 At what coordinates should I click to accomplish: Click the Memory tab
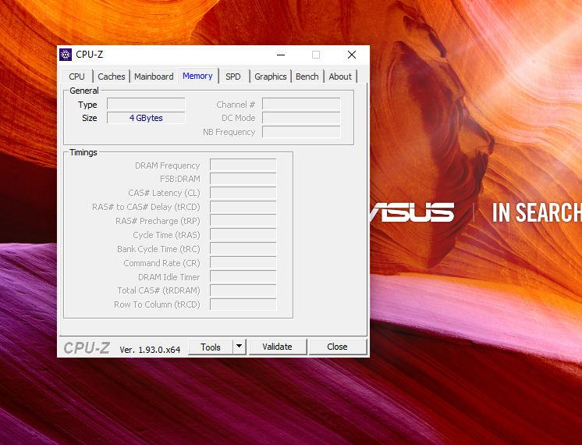[x=197, y=76]
